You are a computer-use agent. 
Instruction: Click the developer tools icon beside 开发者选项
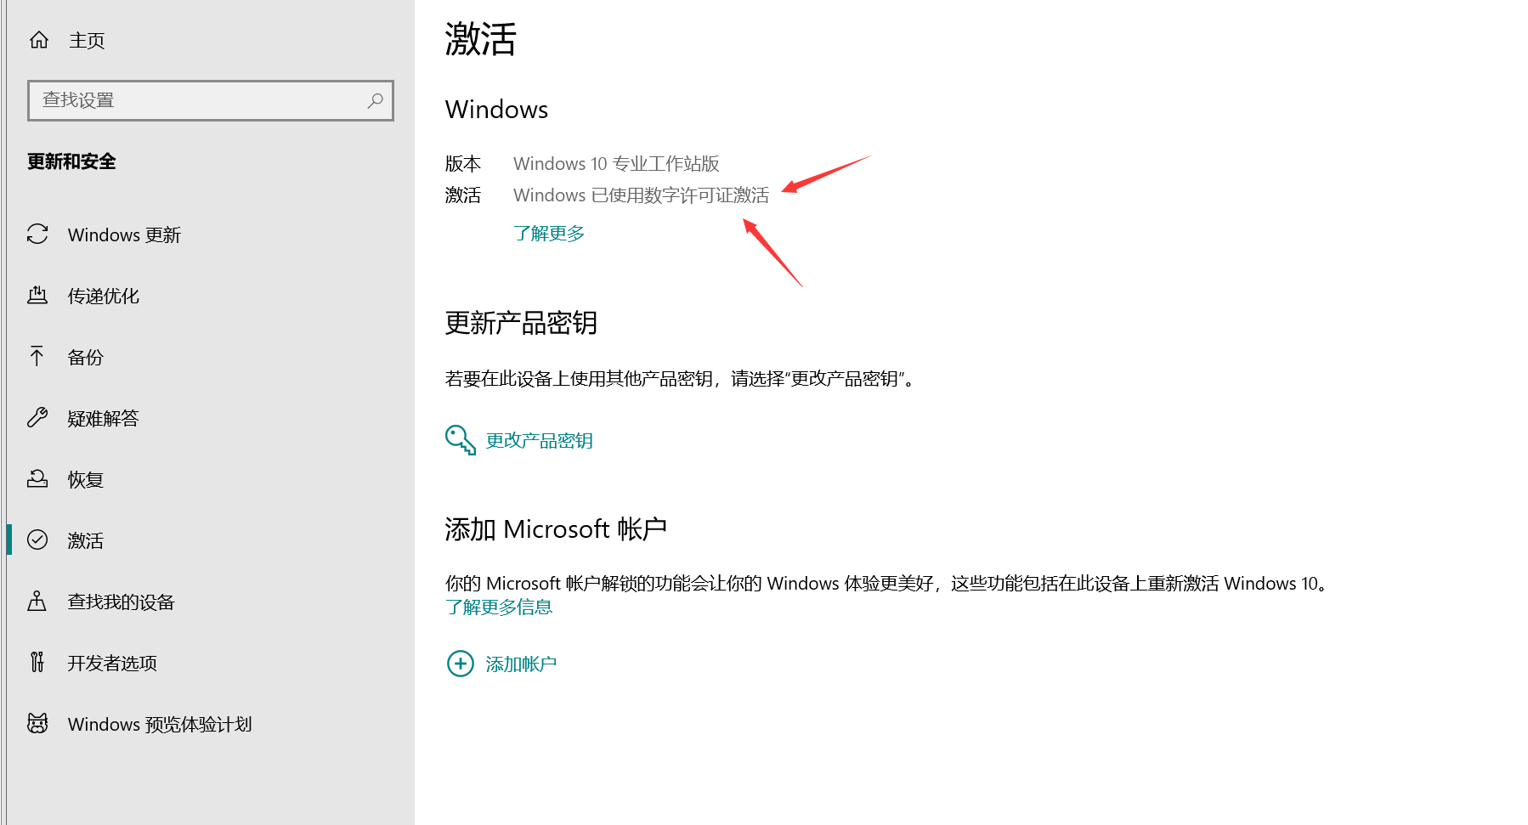pos(38,663)
